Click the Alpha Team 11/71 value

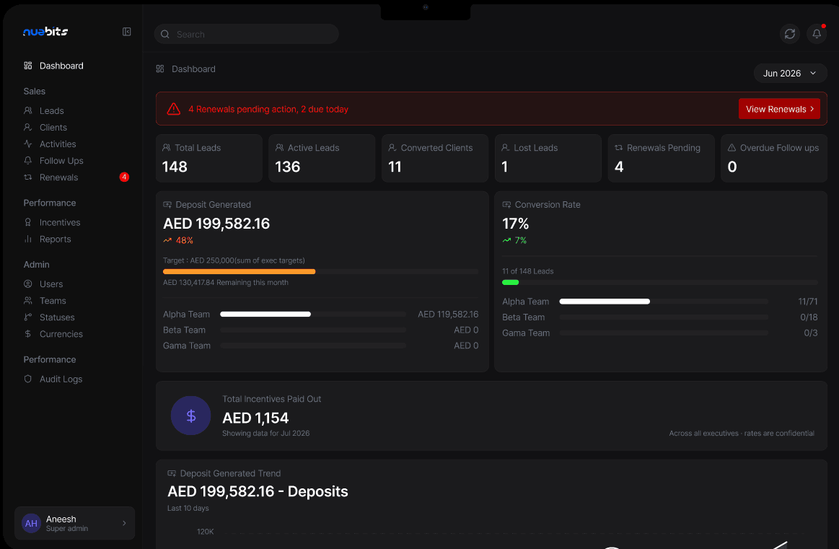click(x=808, y=302)
